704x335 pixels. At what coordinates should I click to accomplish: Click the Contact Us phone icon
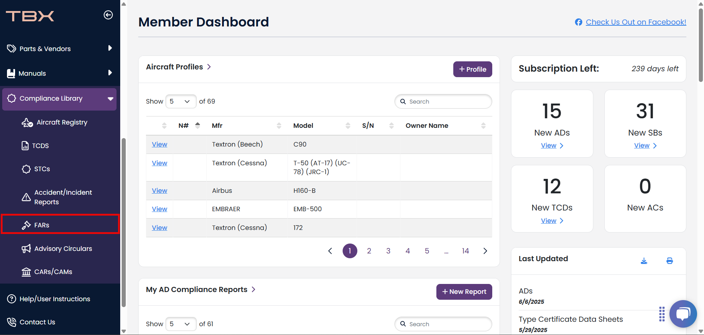[x=11, y=322]
